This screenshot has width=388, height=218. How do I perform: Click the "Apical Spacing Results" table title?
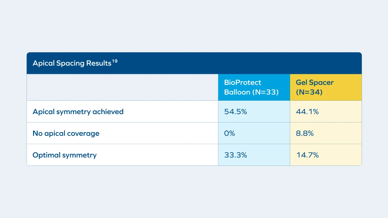pos(72,63)
